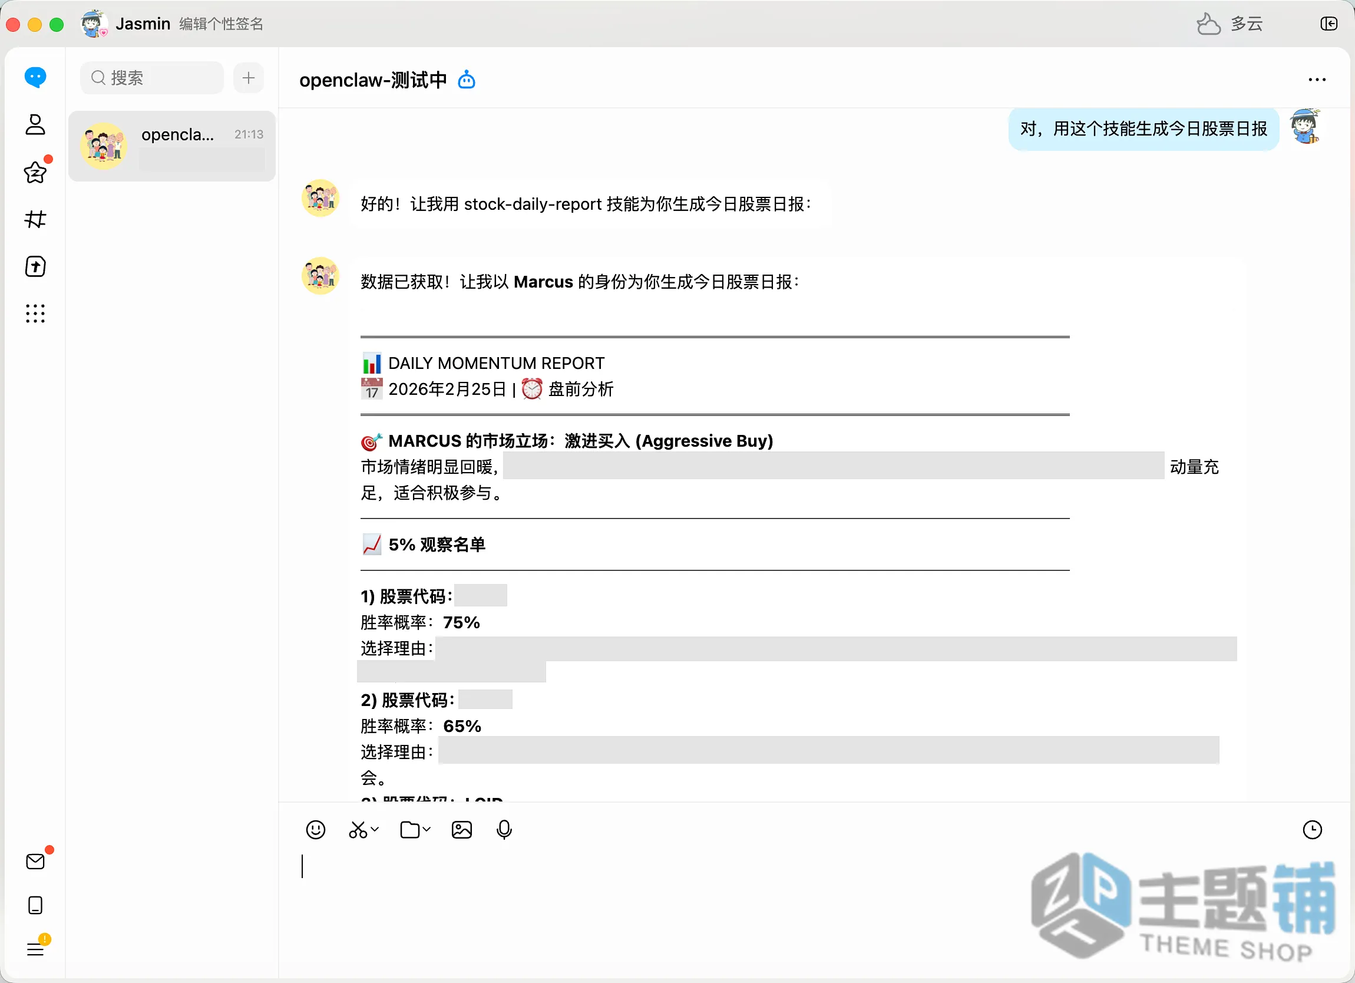Click the openclaw-测试中 chat title
The image size is (1355, 983).
tap(373, 80)
